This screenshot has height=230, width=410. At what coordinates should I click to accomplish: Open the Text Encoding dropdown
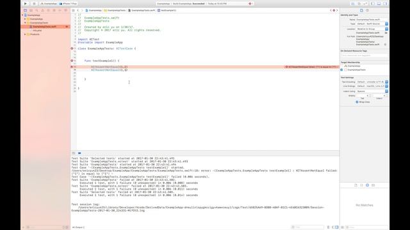click(372, 82)
